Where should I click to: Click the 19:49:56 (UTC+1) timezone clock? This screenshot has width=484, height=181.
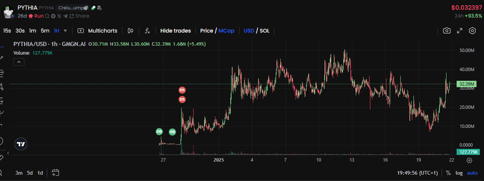tap(417, 173)
